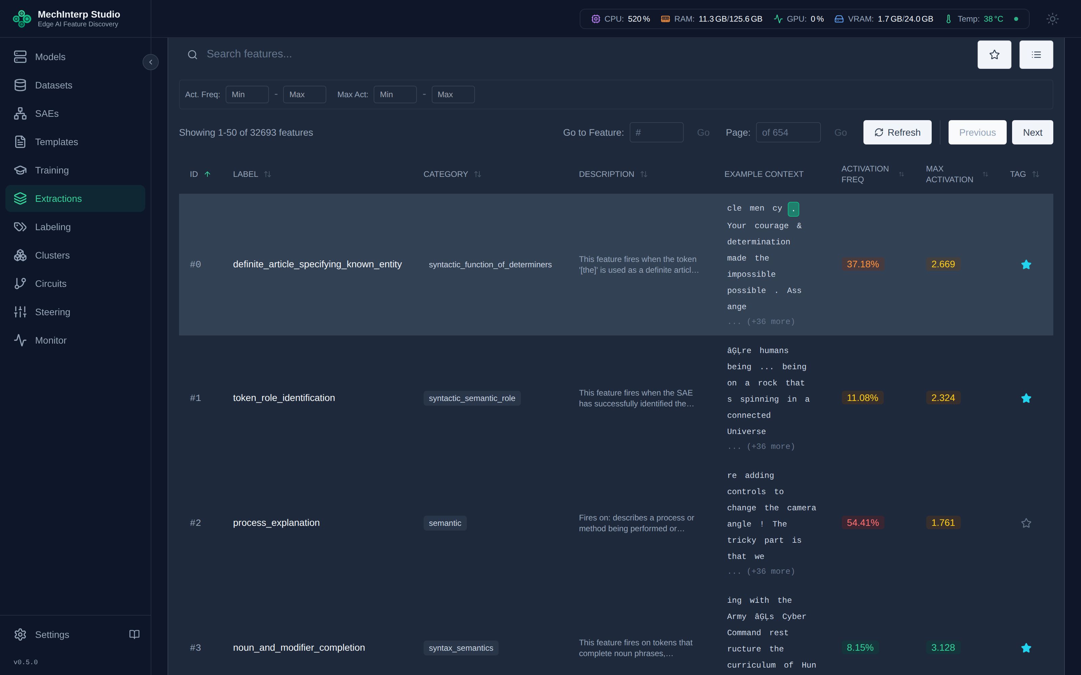Click label noun_and_modifier_completion
The image size is (1081, 675).
pyautogui.click(x=299, y=647)
